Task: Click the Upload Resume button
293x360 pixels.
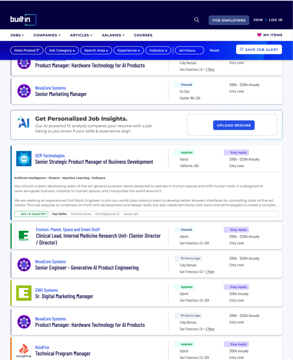Action: tap(234, 125)
